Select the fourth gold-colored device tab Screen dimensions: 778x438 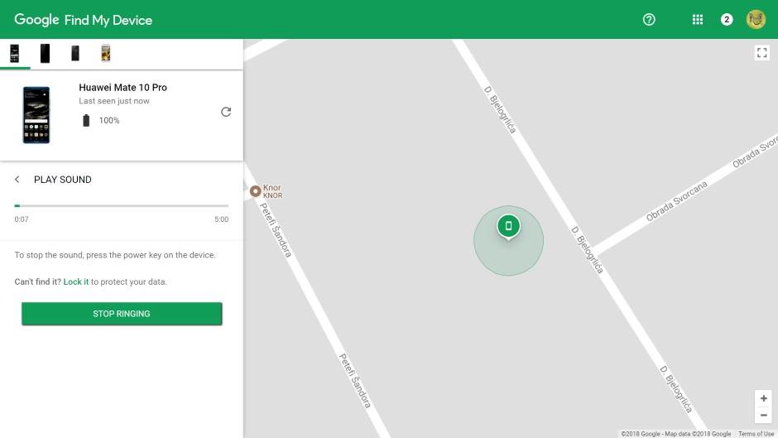pos(105,54)
